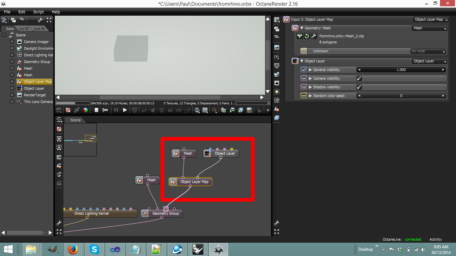The width and height of the screenshot is (456, 256).
Task: Click the environment icon in inspector sidebar
Action: (x=277, y=74)
